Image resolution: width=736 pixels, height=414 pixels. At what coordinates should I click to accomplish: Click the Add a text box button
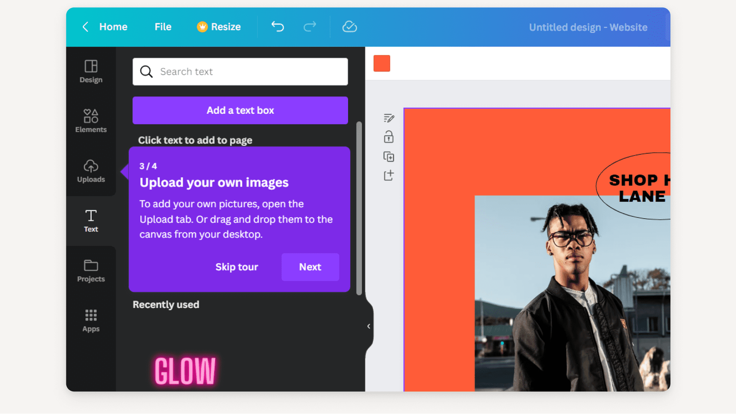(240, 110)
